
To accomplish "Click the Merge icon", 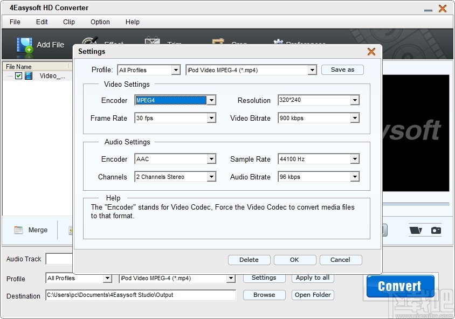I will tap(17, 230).
